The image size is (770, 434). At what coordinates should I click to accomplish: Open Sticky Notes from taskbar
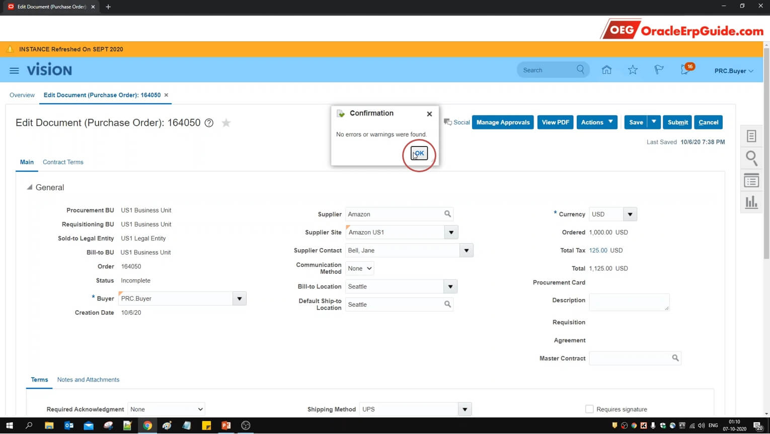206,425
